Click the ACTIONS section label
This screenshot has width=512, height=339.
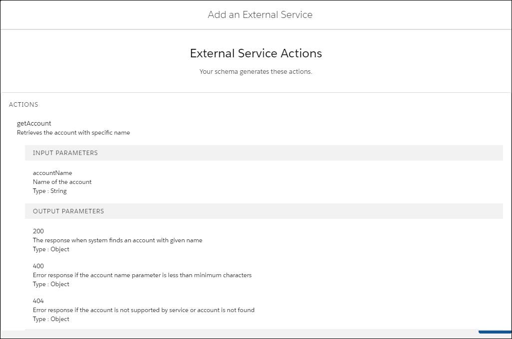click(23, 104)
